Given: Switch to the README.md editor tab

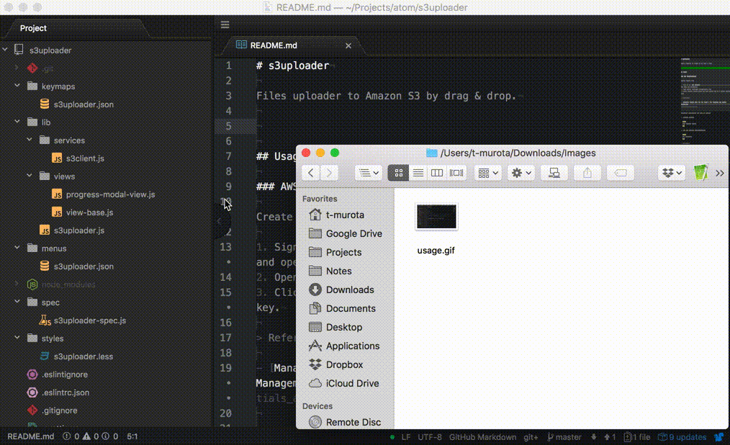Looking at the screenshot, I should click(274, 45).
